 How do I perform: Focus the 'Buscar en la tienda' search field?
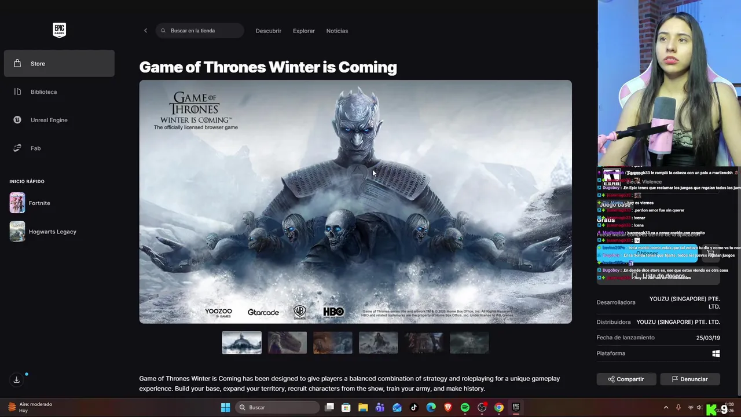click(200, 31)
